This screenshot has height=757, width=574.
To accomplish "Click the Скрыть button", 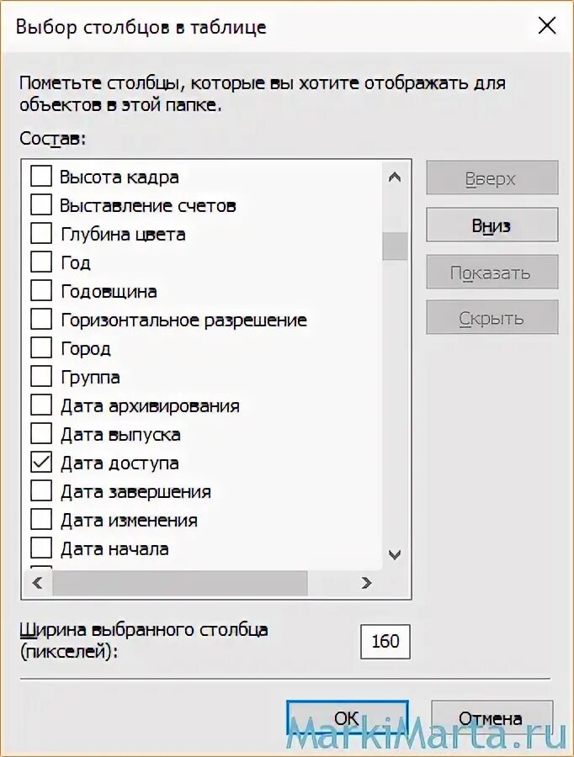I will click(x=492, y=319).
